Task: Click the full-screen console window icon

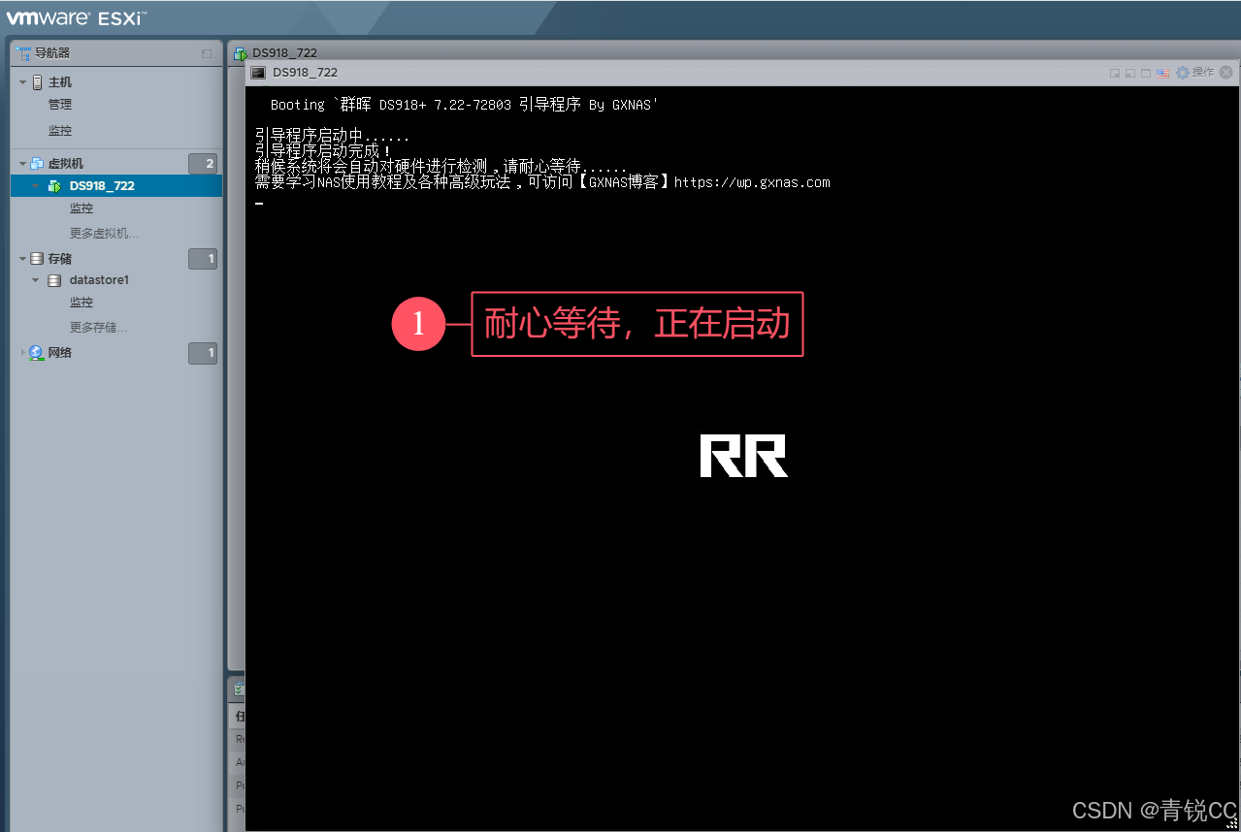Action: point(1146,73)
